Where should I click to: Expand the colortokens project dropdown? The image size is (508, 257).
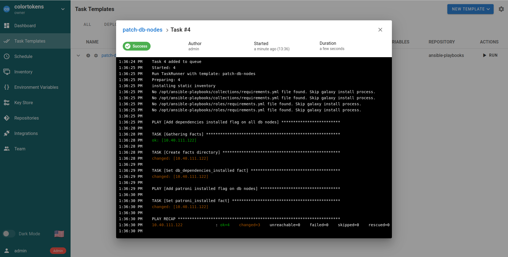point(63,9)
